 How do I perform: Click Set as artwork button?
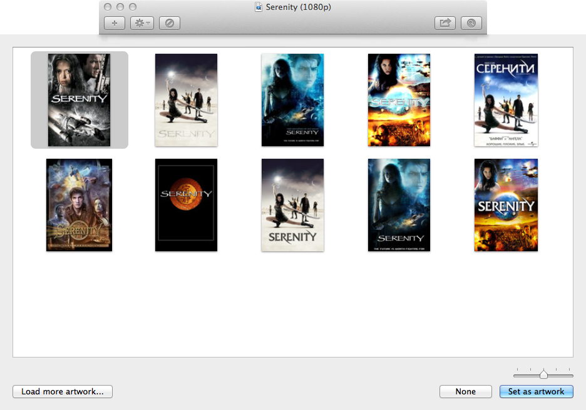click(x=537, y=391)
